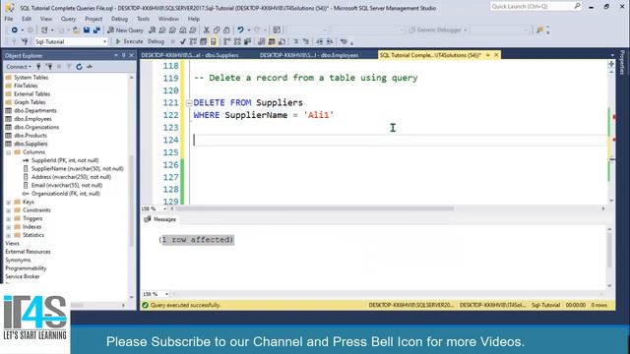Click the Comment out selected lines icon

coord(295,41)
